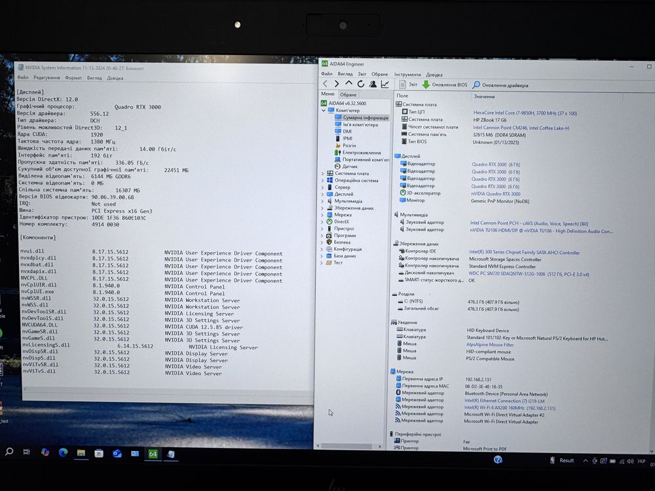Open Файл menu in AIDA64
Viewport: 655px width, 491px height.
[327, 74]
